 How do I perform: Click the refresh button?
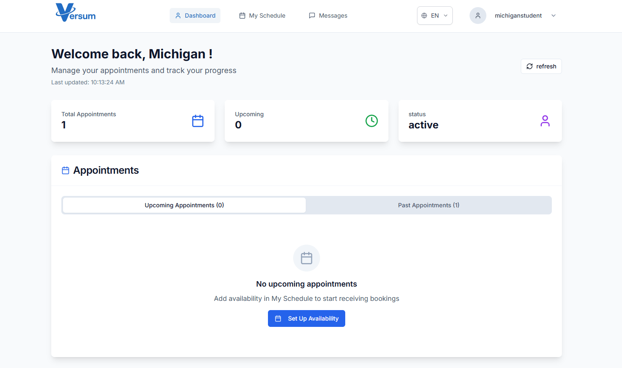(541, 66)
